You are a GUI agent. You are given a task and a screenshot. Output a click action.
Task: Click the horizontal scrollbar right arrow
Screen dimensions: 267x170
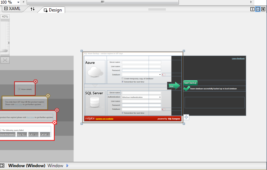[x=251, y=2]
